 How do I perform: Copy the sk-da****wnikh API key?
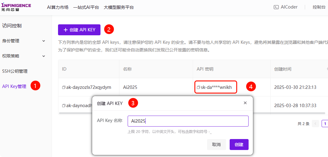[x=199, y=87]
